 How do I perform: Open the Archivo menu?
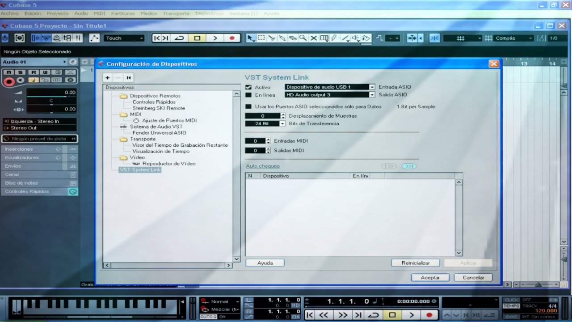coord(10,13)
